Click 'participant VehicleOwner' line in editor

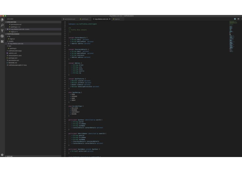tap(87, 134)
